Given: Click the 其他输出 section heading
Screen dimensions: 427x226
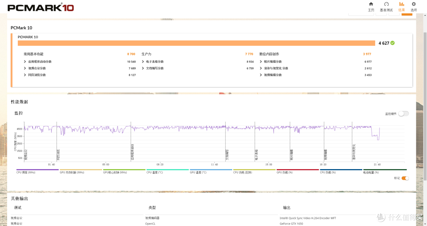Looking at the screenshot, I should (x=19, y=198).
